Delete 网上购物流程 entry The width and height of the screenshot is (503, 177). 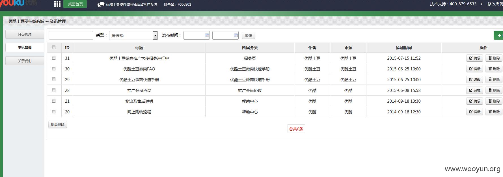tap(494, 112)
